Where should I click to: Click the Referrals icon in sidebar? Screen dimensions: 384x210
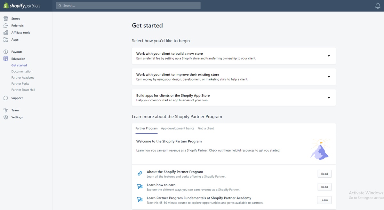(6, 26)
